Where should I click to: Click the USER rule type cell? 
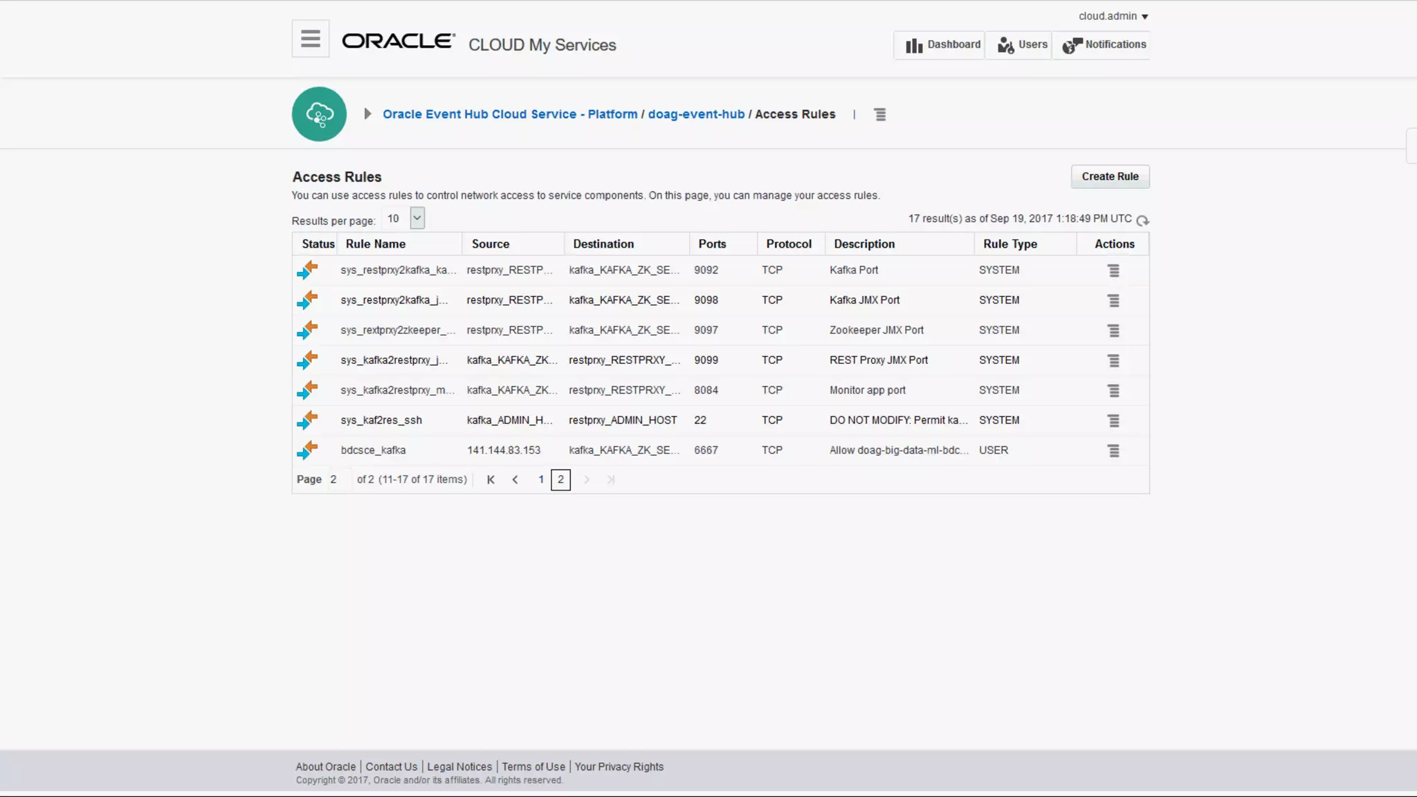pos(994,450)
